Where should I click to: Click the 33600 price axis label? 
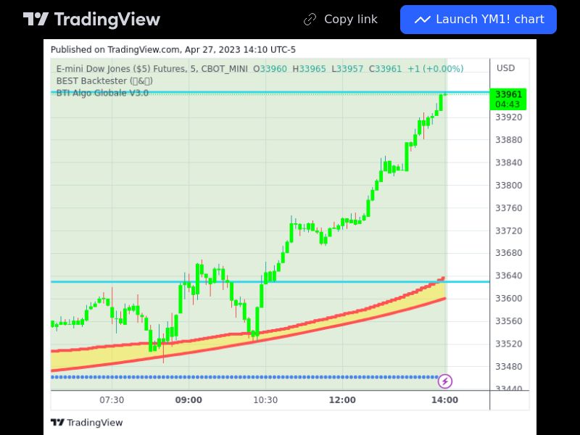coord(509,299)
